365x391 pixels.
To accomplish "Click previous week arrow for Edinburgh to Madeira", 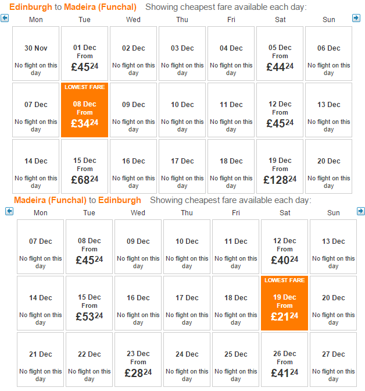I will (5, 18).
